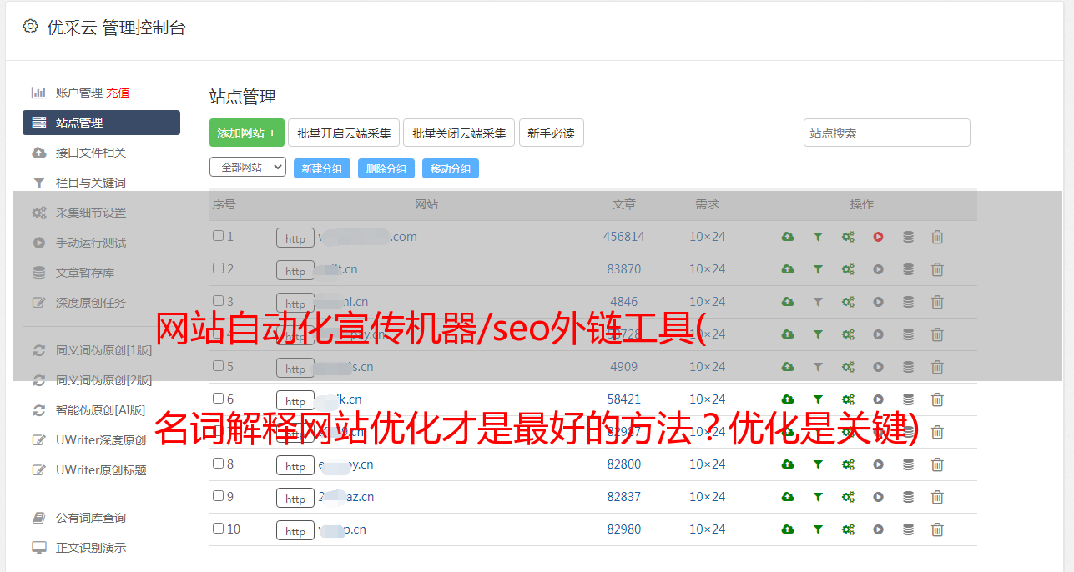Click the play icon in row 8

[x=878, y=464]
